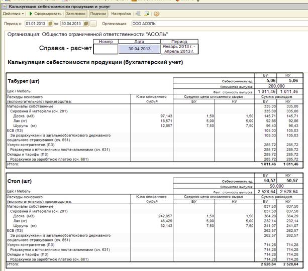Click the report window title icon
The width and height of the screenshot is (308, 271).
coord(5,7)
